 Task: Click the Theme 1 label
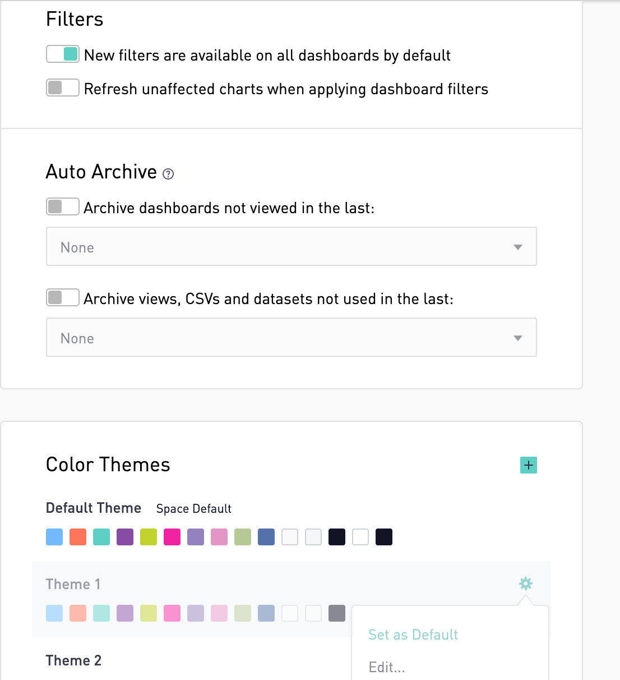click(x=73, y=584)
